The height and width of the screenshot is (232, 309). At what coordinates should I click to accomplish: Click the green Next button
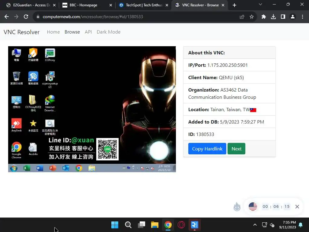click(236, 149)
